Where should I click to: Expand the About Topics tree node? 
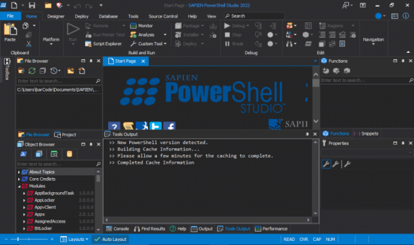click(x=19, y=172)
